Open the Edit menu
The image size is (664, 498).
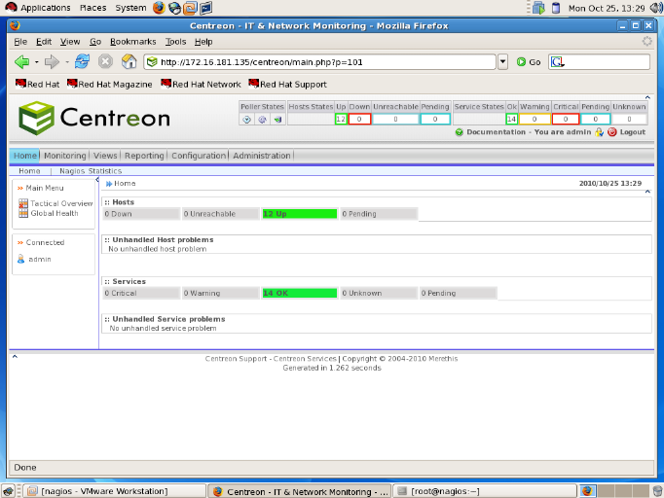click(x=44, y=42)
